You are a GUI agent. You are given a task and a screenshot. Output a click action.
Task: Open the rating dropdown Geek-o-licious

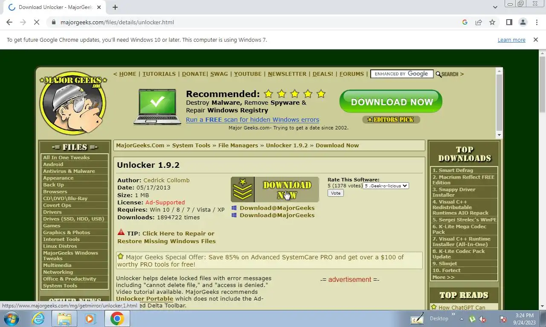tap(386, 186)
